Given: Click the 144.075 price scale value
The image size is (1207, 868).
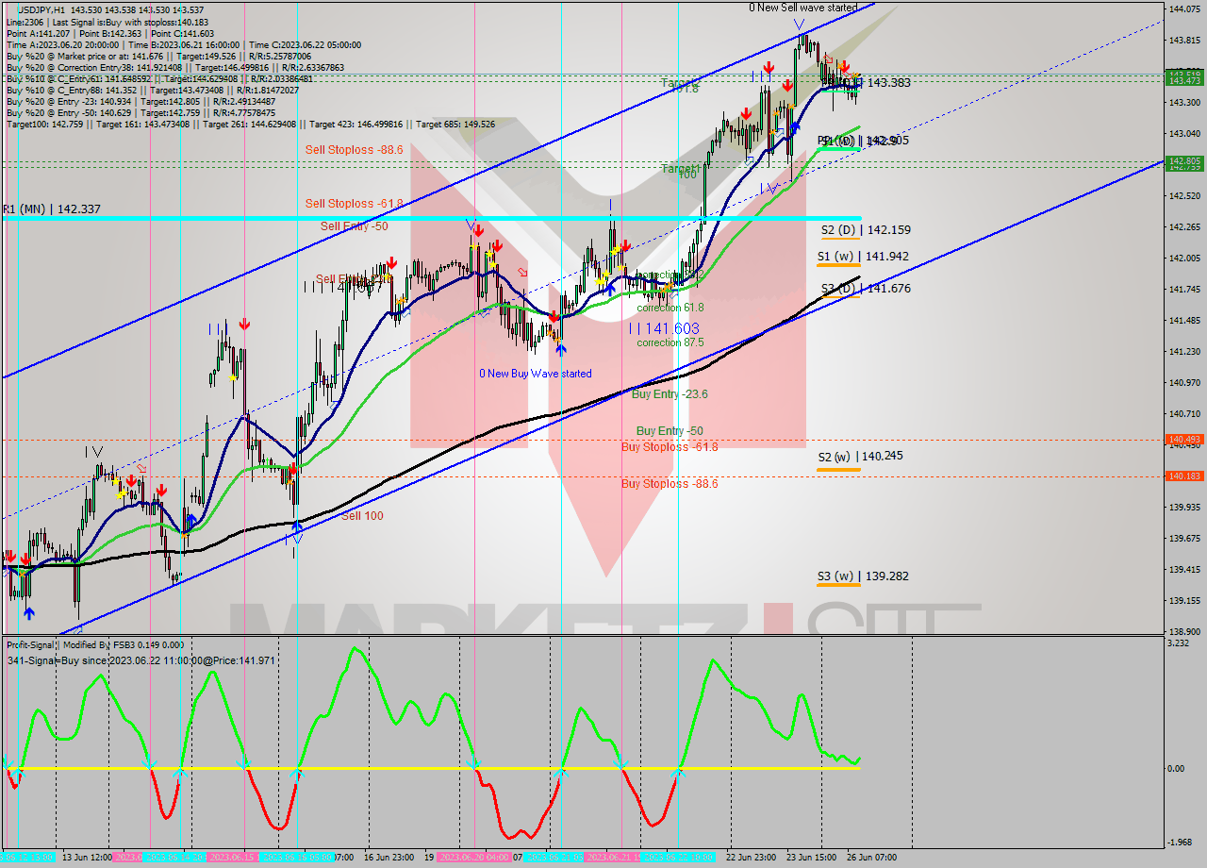Looking at the screenshot, I should [x=1183, y=9].
